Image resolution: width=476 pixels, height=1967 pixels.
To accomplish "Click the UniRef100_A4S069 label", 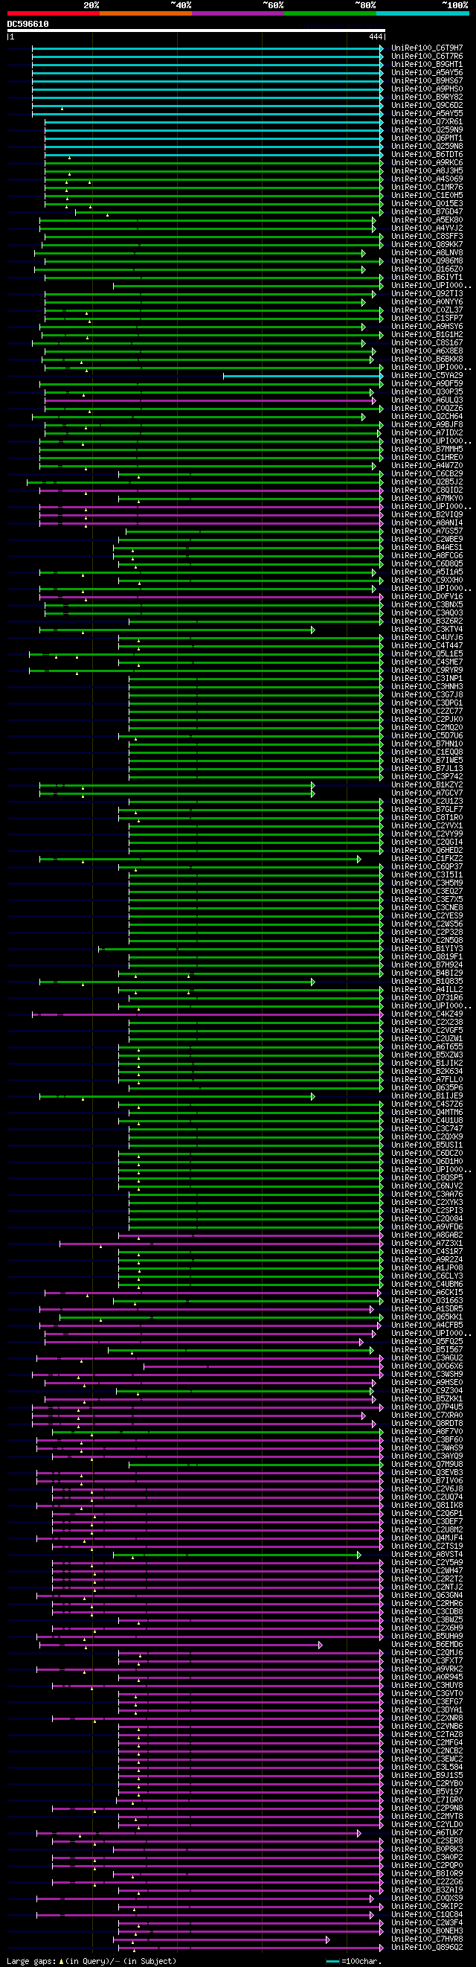I will pyautogui.click(x=426, y=179).
